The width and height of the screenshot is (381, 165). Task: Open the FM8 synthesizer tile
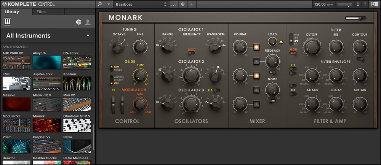[x=16, y=83]
